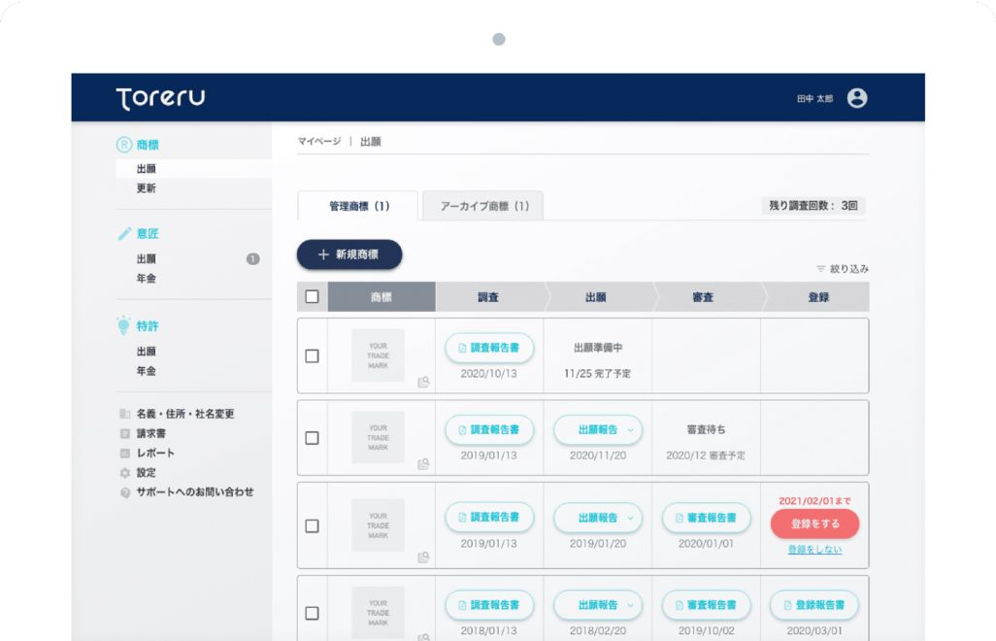996x641 pixels.
Task: Click the 絞り込み filter icon
Action: coord(820,269)
